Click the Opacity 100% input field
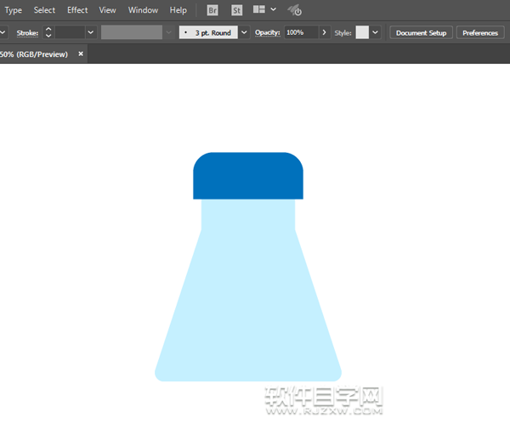The height and width of the screenshot is (429, 510). tap(300, 32)
